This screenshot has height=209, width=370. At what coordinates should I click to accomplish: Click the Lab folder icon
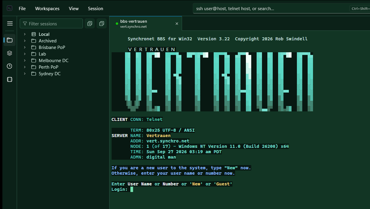click(34, 54)
